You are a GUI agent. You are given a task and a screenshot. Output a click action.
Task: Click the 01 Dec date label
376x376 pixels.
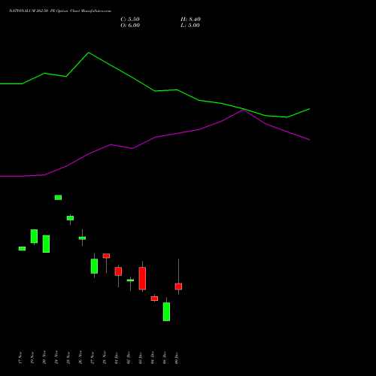point(117,358)
